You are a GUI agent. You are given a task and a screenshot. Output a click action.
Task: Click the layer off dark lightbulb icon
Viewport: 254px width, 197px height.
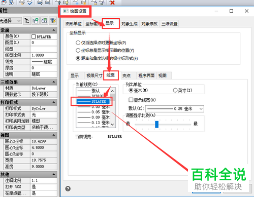58,2
